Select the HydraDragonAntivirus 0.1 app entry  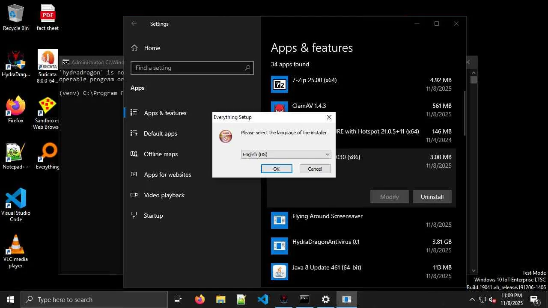[361, 246]
